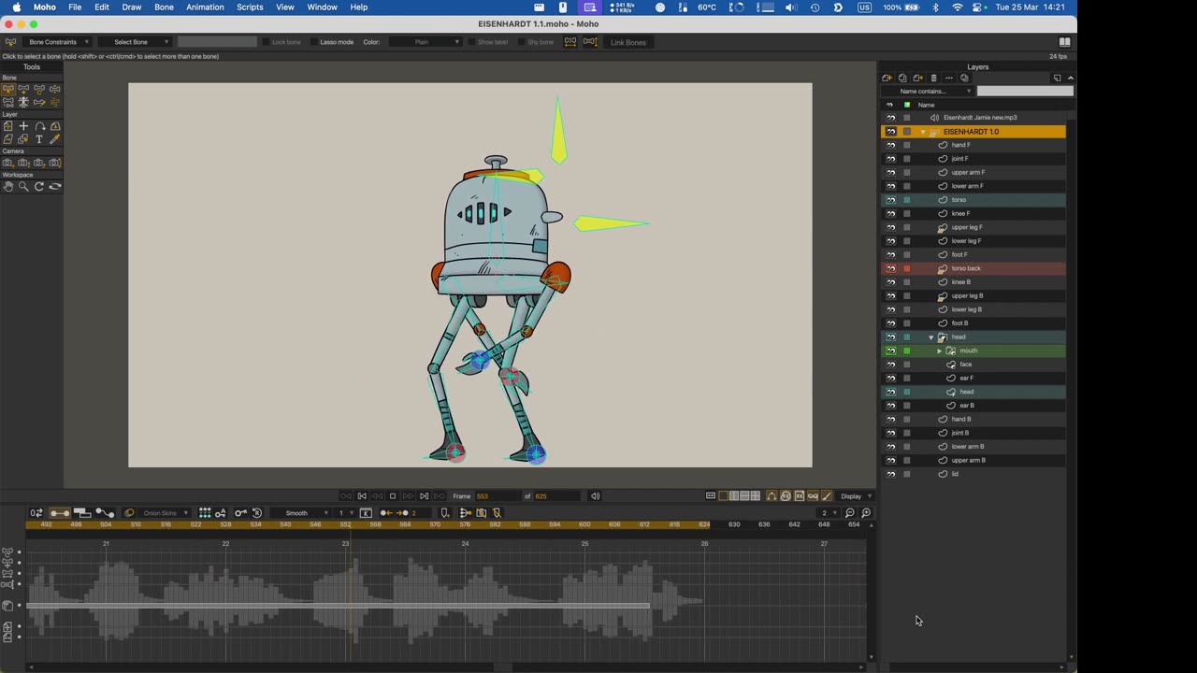Viewport: 1197px width, 673px height.
Task: Open the layer options three-dots icon
Action: (948, 78)
